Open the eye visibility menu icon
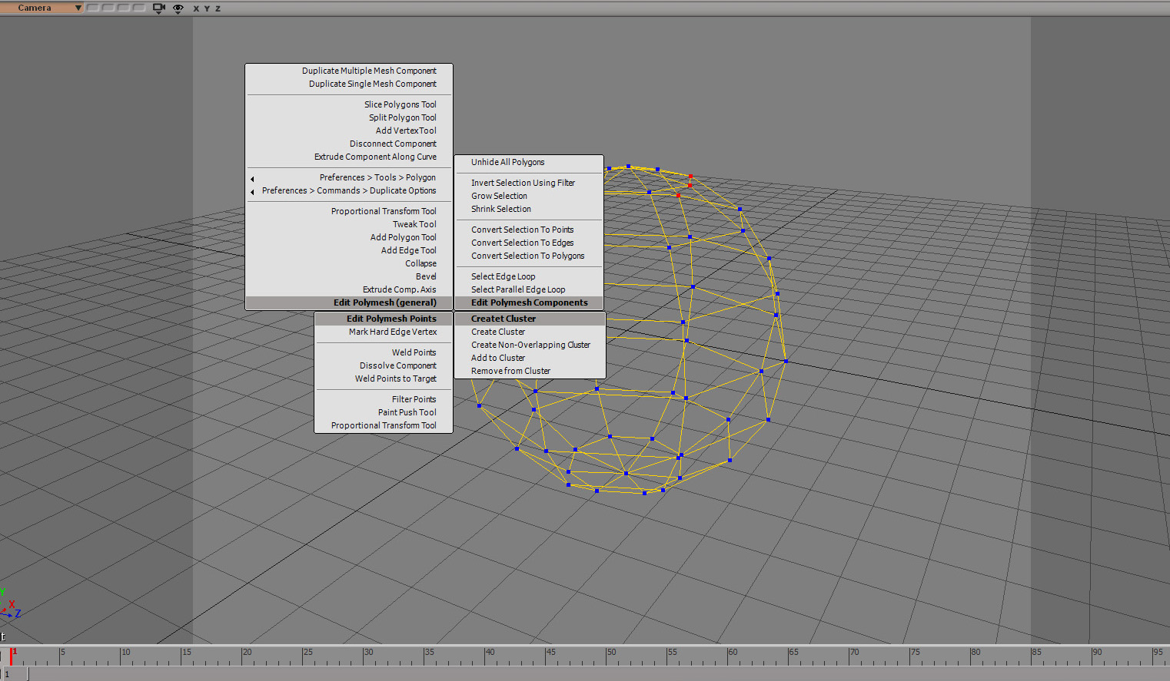 [x=178, y=8]
